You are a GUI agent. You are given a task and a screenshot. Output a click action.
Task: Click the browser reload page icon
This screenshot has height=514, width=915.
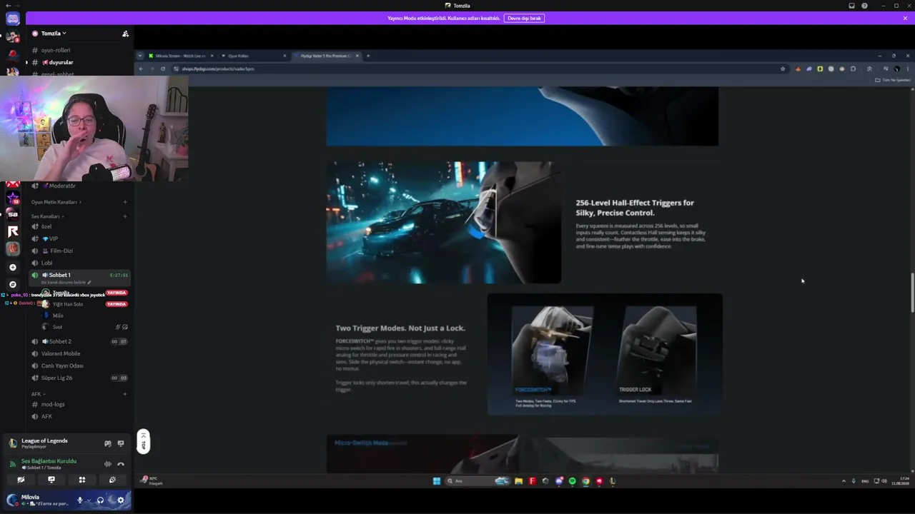[x=163, y=69]
